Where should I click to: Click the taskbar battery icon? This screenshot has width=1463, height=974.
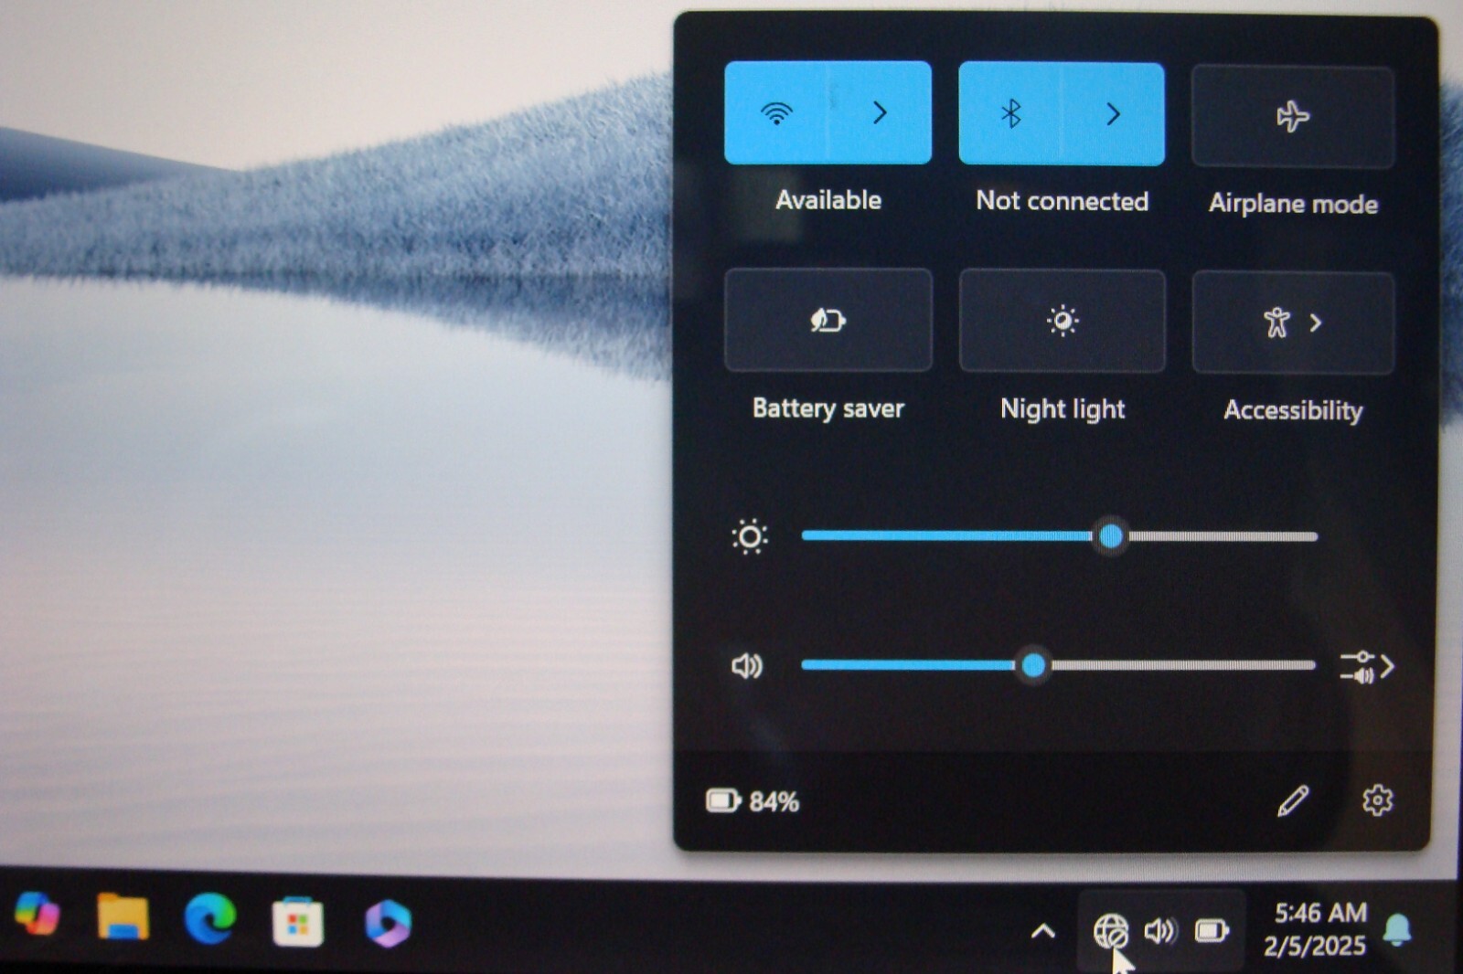click(x=1212, y=931)
